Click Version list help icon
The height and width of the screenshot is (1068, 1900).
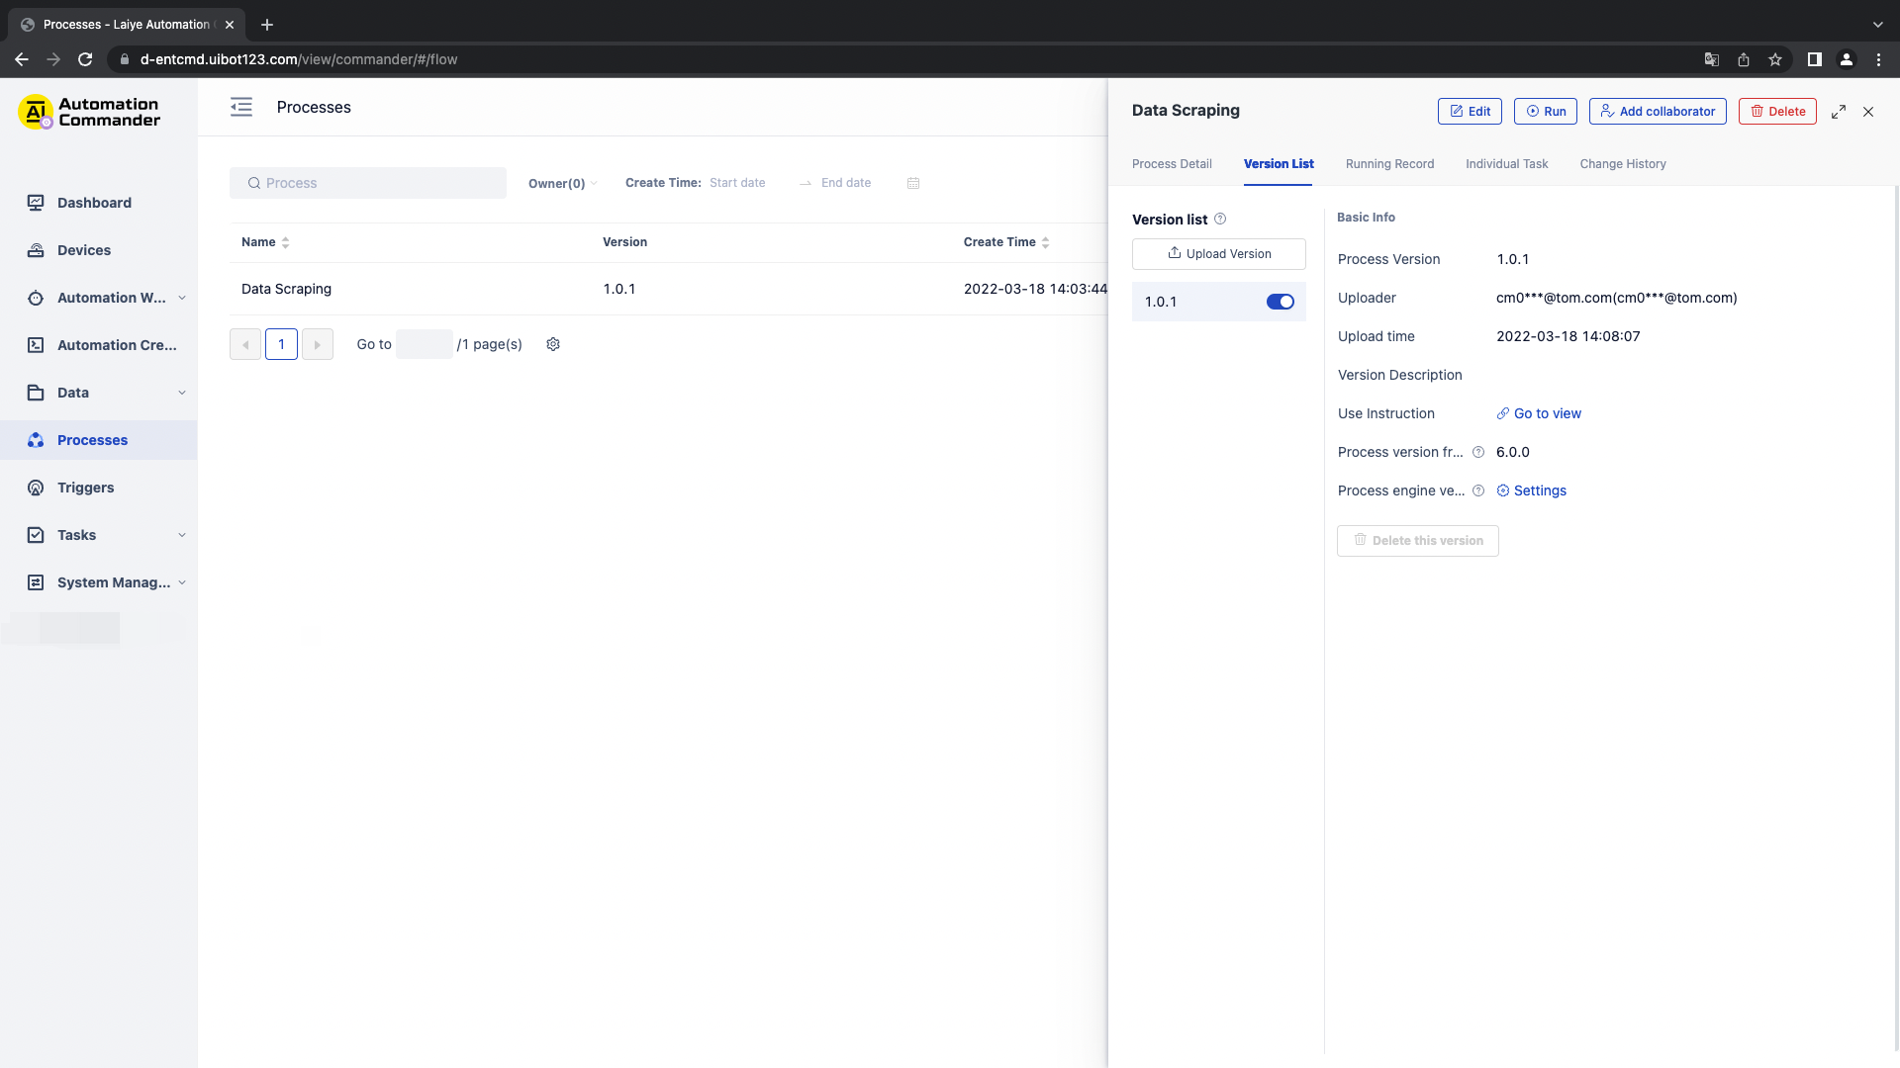[x=1220, y=219]
